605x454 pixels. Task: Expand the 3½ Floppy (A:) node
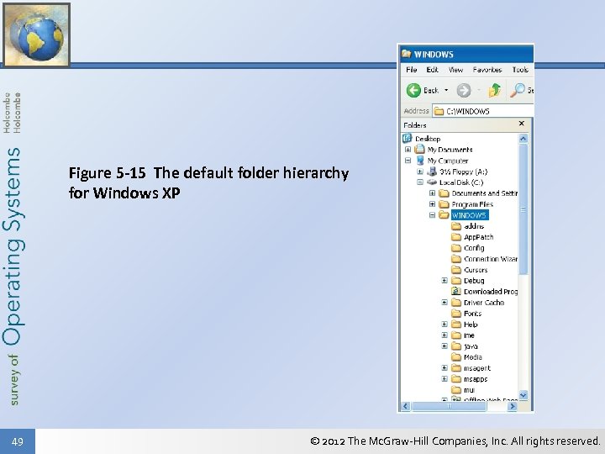420,172
